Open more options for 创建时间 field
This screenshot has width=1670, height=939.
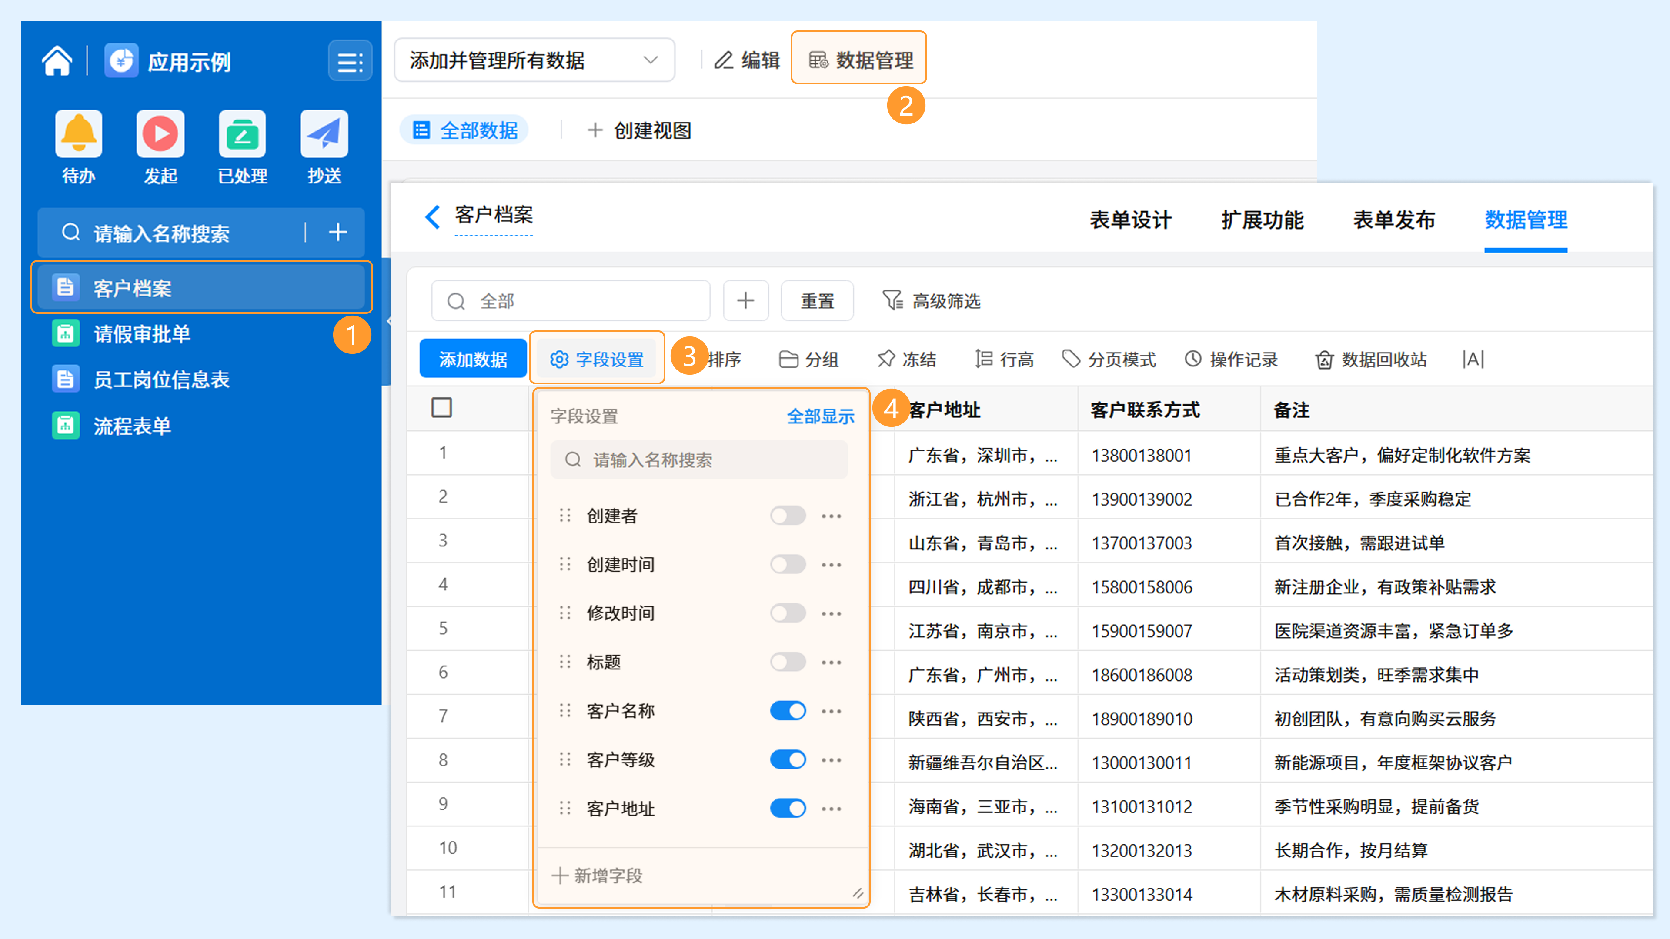pyautogui.click(x=831, y=564)
